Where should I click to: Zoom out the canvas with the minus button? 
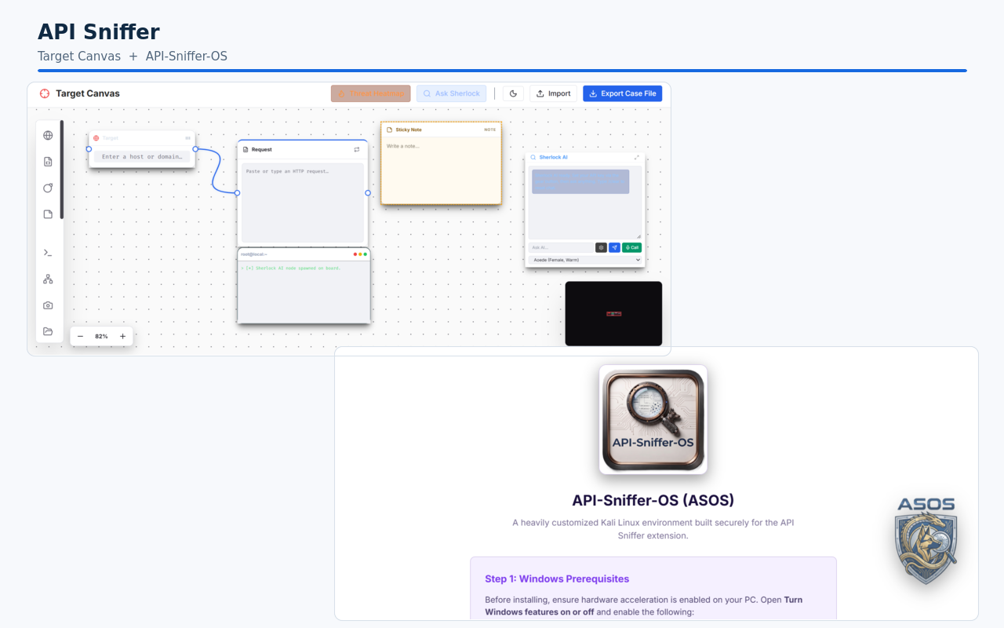[x=80, y=336]
